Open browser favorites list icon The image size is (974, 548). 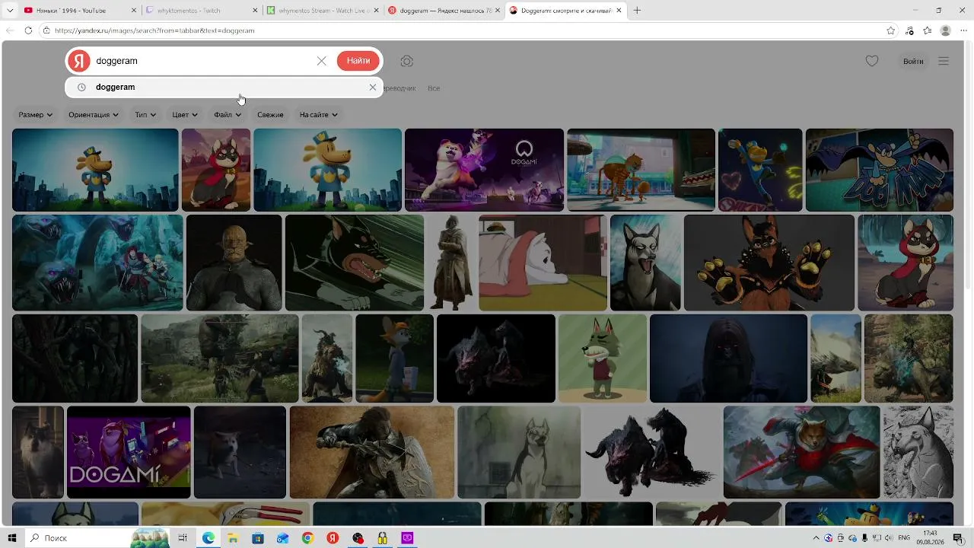928,30
